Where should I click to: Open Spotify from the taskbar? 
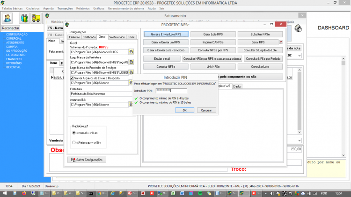tap(200, 193)
